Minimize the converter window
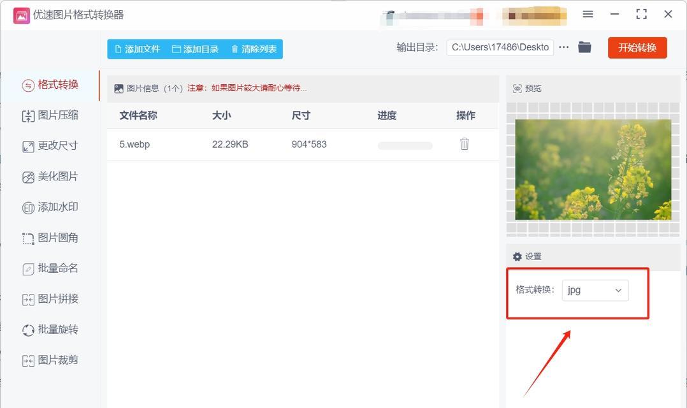The width and height of the screenshot is (687, 408). click(x=615, y=15)
